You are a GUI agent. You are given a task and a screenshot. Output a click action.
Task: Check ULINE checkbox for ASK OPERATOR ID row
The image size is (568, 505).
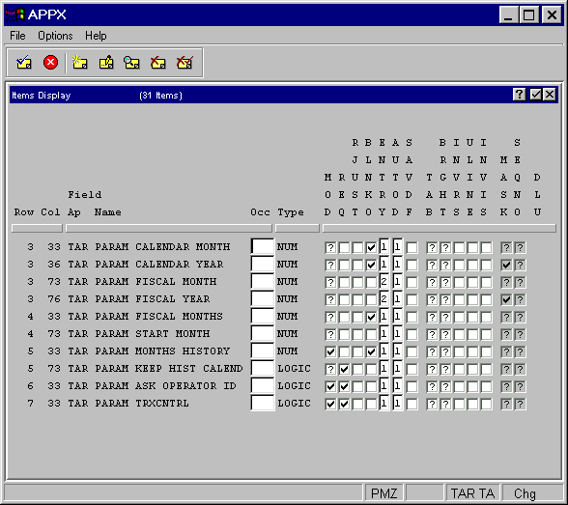coord(472,386)
